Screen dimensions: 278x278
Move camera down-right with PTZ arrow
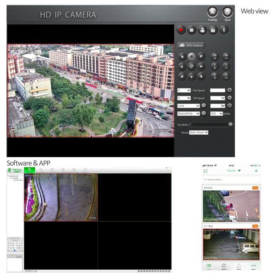[x=201, y=77]
